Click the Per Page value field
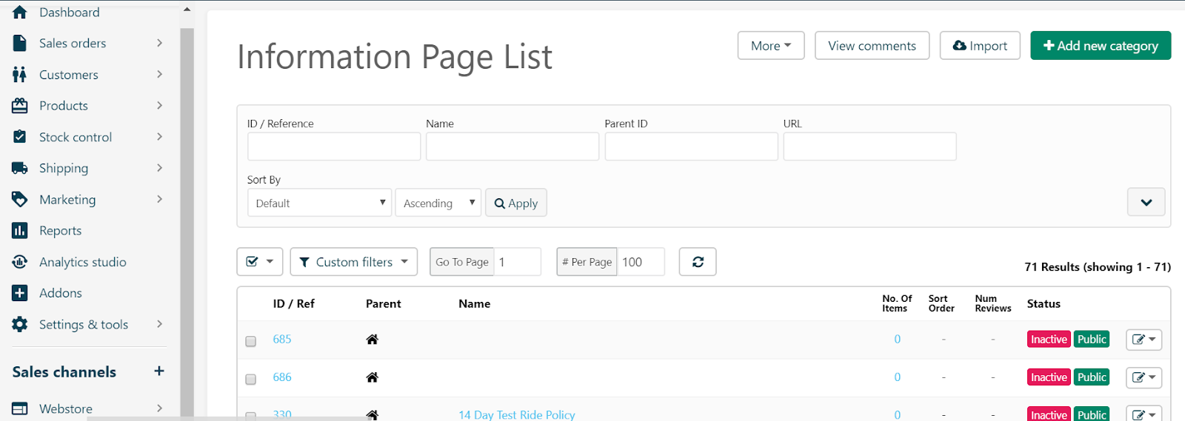Image resolution: width=1185 pixels, height=421 pixels. (641, 262)
